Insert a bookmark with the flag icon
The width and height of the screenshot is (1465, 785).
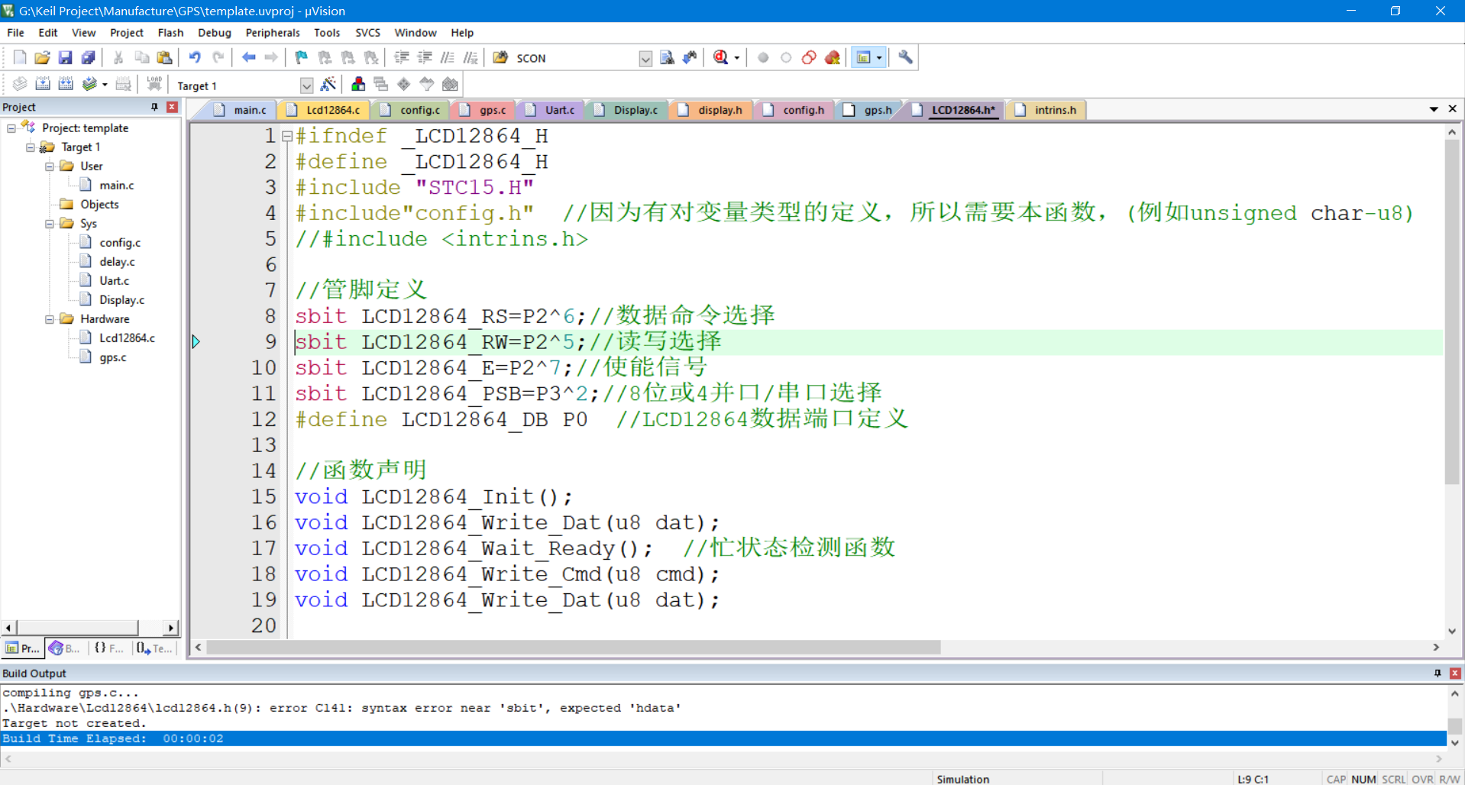(301, 57)
